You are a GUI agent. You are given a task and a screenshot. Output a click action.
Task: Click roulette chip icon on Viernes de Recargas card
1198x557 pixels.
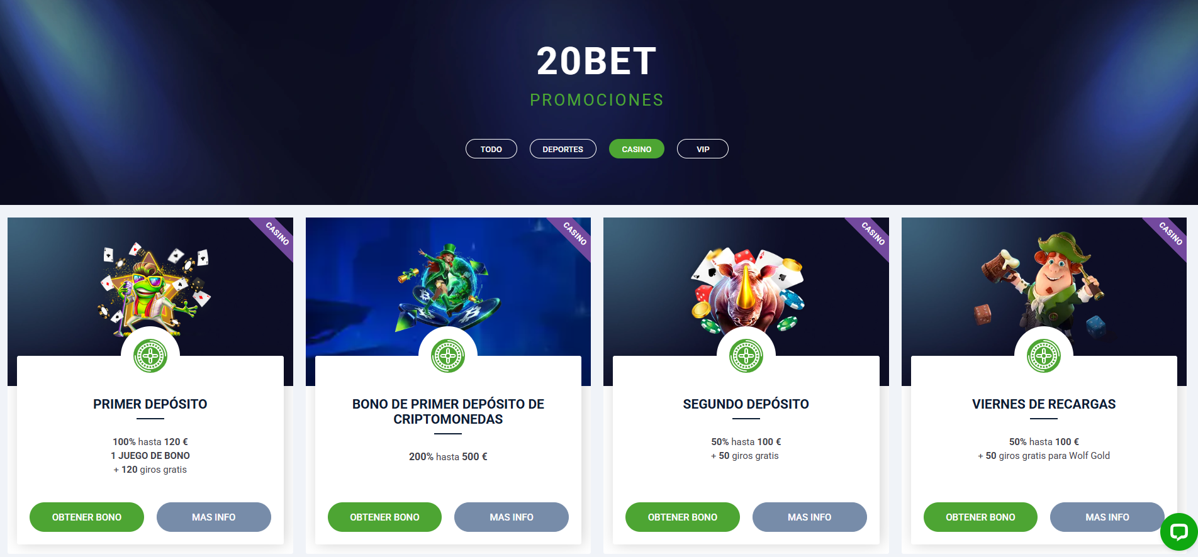(x=1044, y=356)
